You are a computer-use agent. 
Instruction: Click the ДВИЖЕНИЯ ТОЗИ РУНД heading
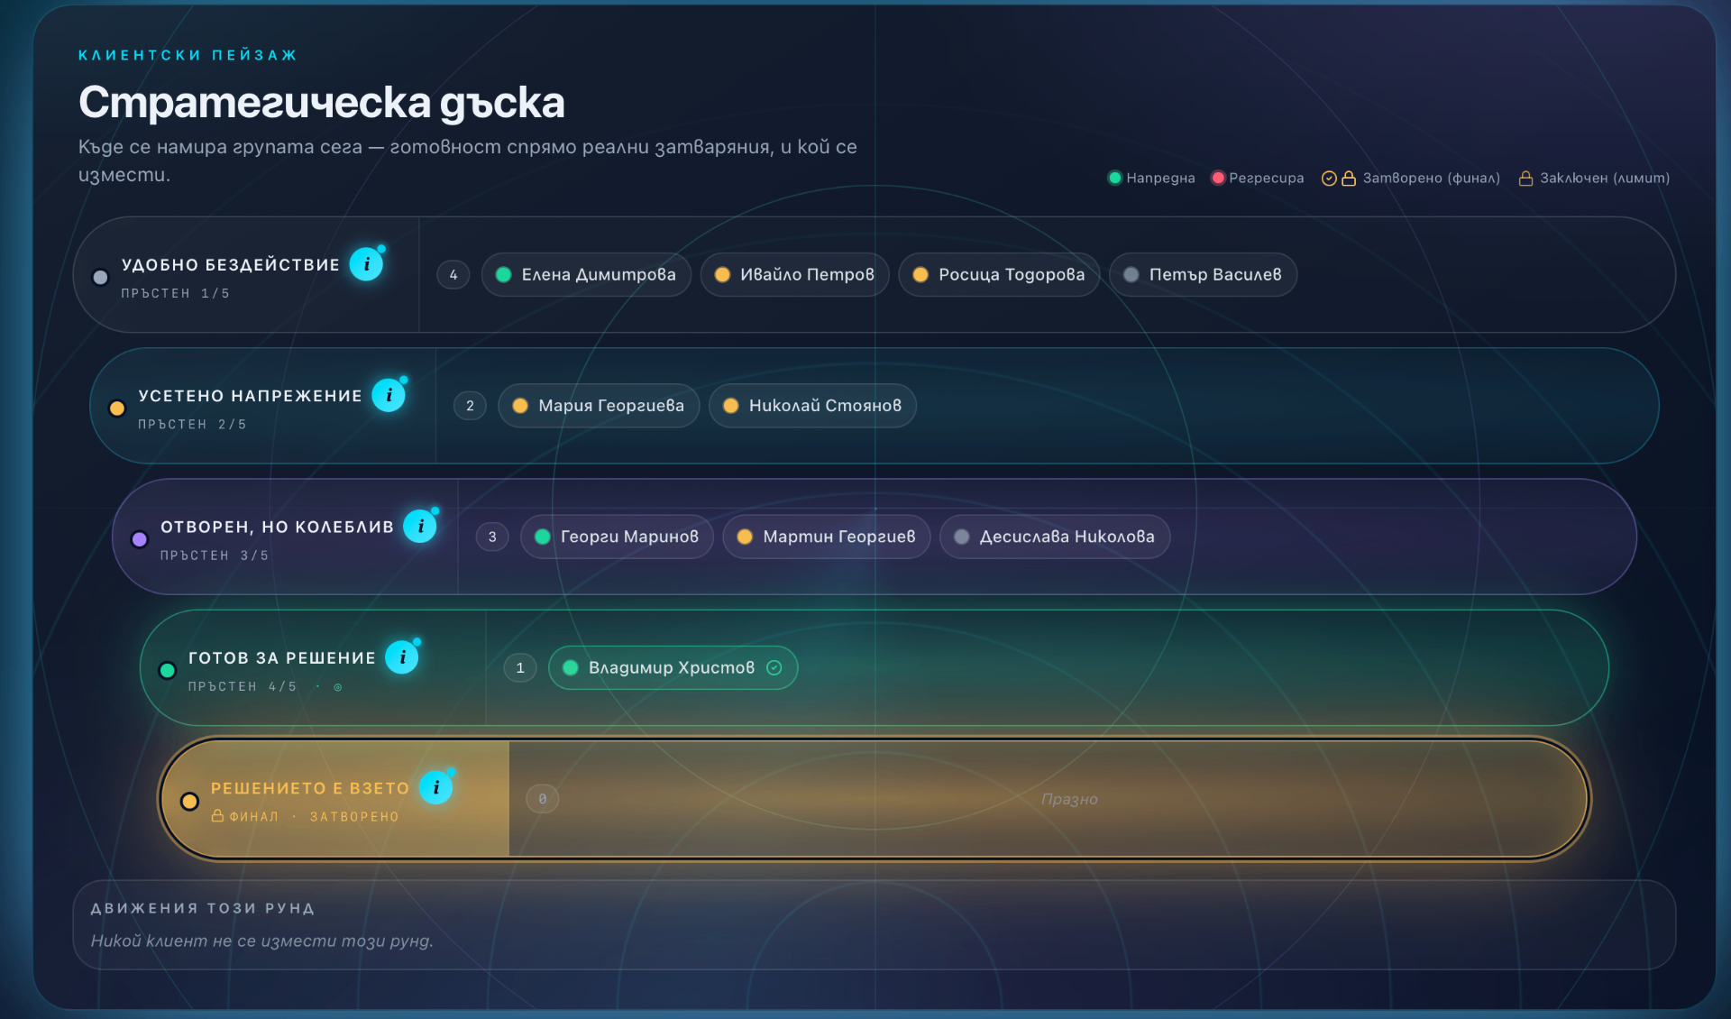[x=203, y=909]
